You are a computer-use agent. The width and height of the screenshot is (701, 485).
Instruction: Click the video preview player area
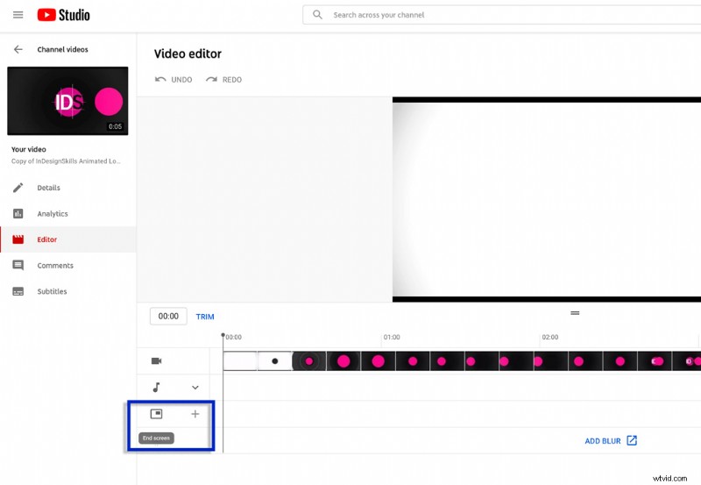coord(547,200)
